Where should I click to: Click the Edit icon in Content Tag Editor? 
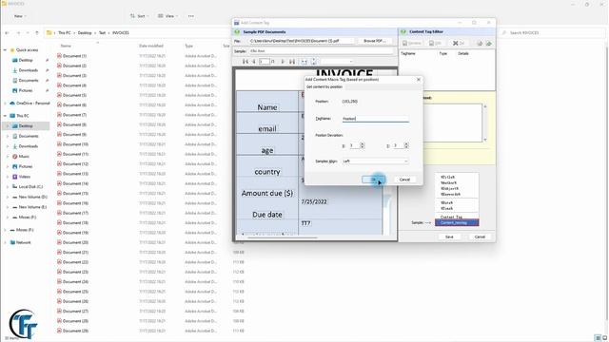435,43
